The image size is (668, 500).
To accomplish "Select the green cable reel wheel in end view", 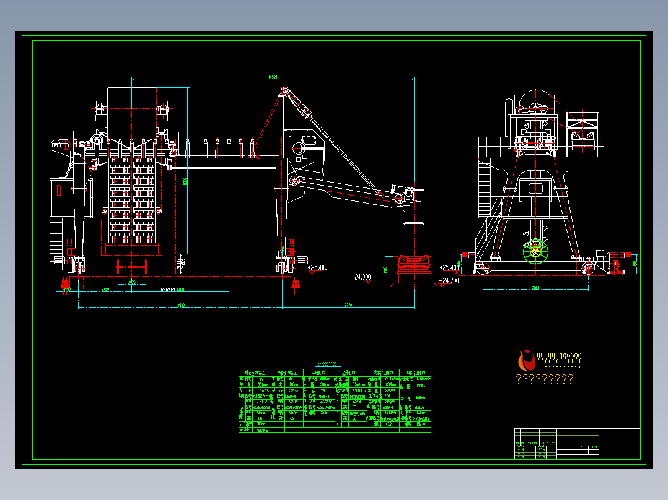I will [535, 251].
